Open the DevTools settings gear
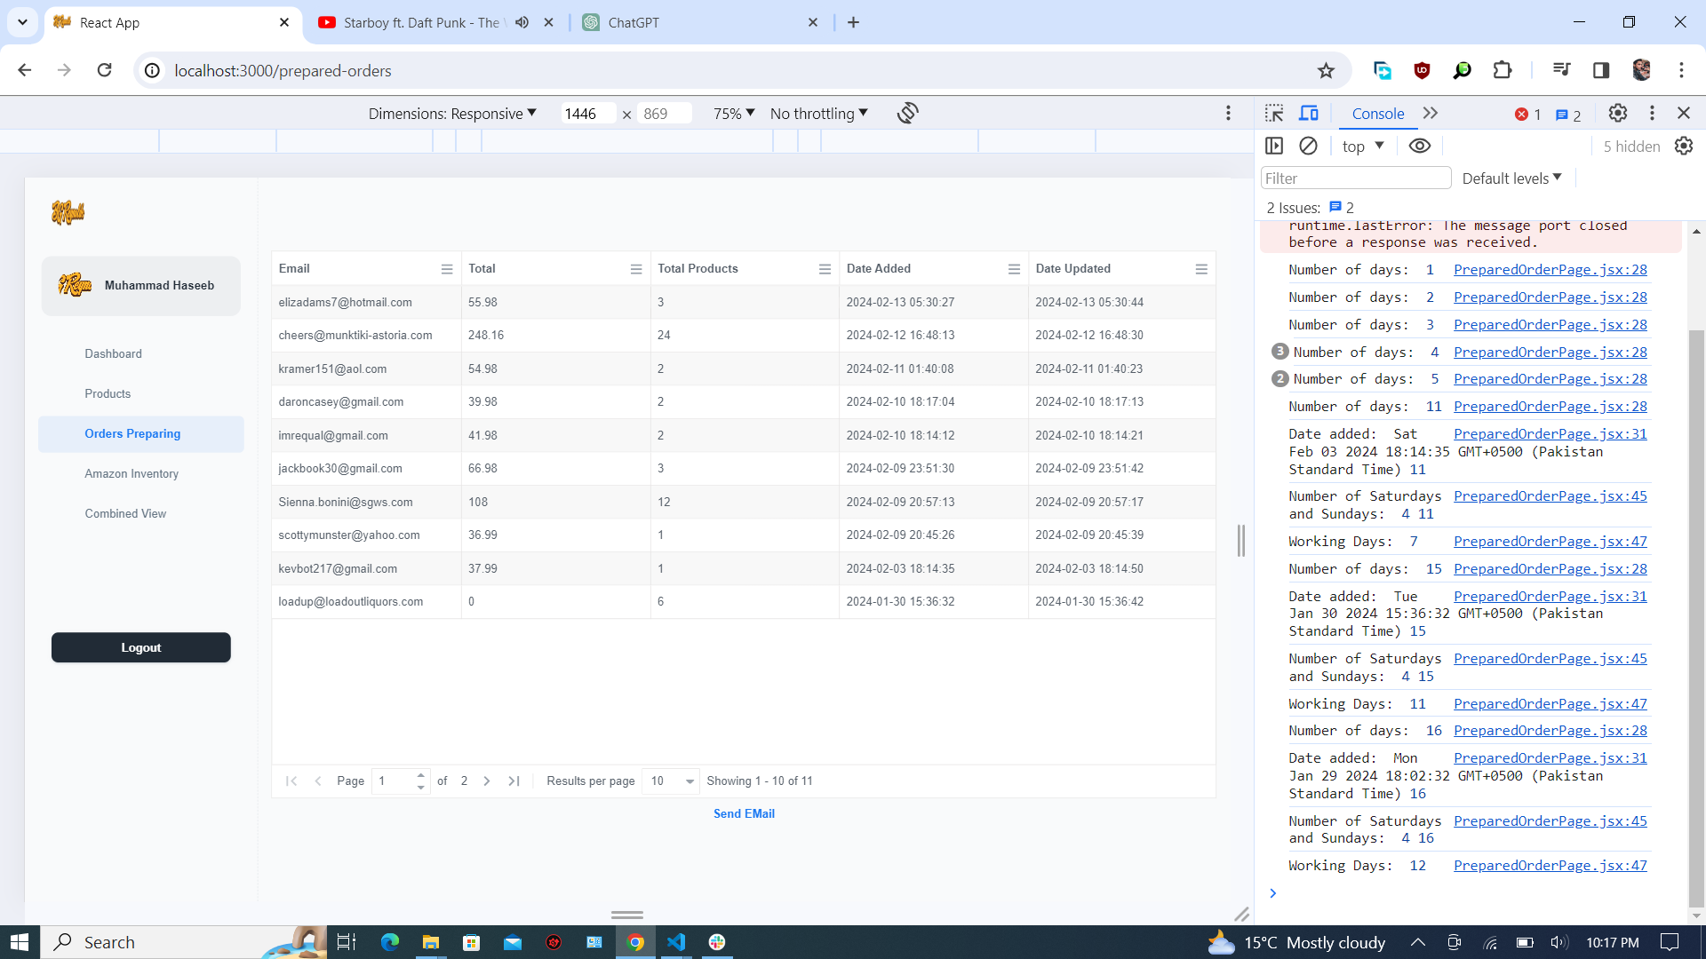 point(1617,113)
